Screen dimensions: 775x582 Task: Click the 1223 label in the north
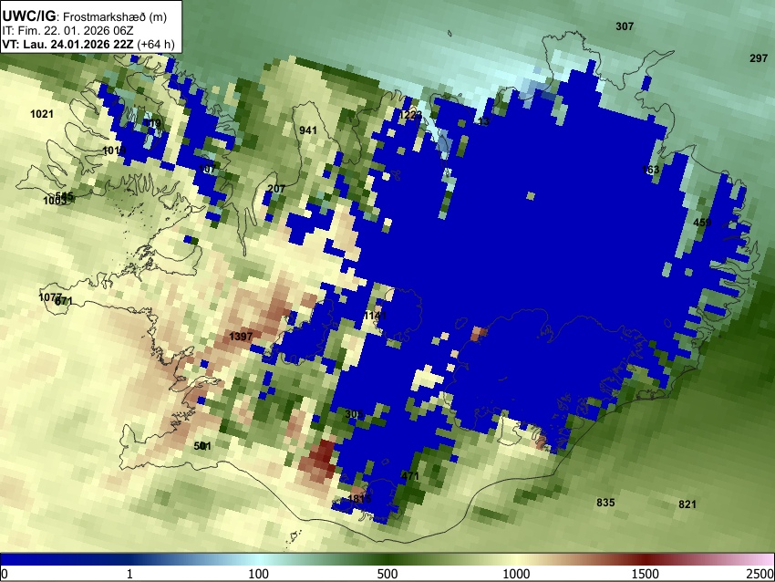point(410,115)
